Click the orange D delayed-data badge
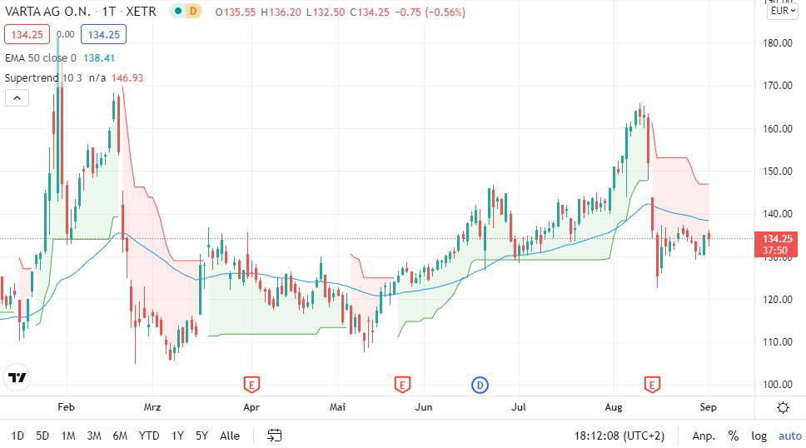Screen dimensions: 806x448 pyautogui.click(x=193, y=11)
